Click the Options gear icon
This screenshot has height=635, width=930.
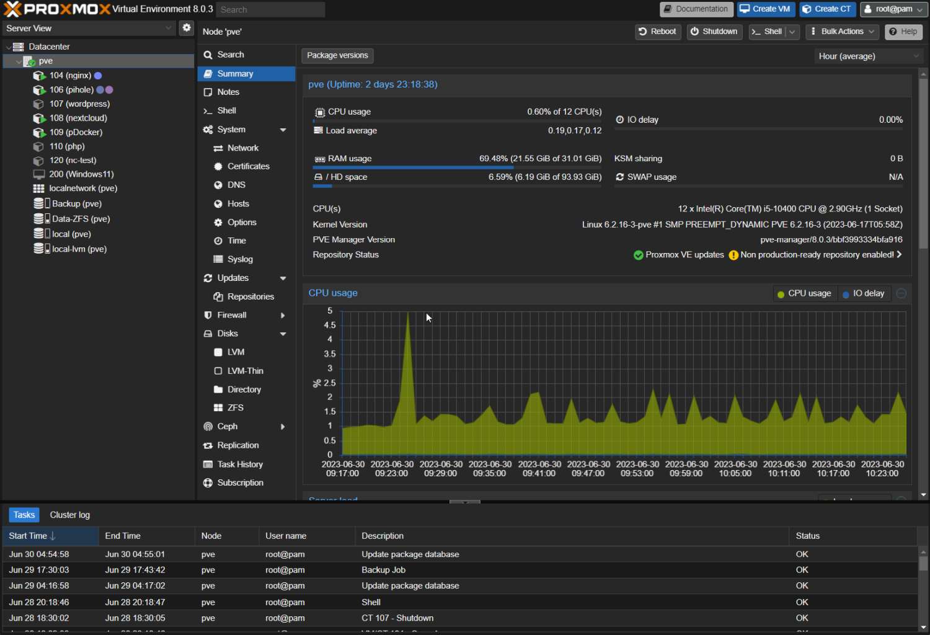coord(218,223)
